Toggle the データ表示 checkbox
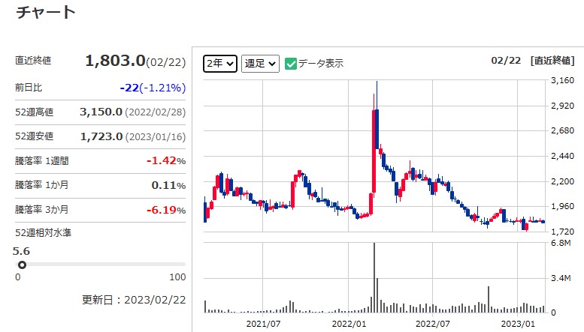 [x=291, y=64]
